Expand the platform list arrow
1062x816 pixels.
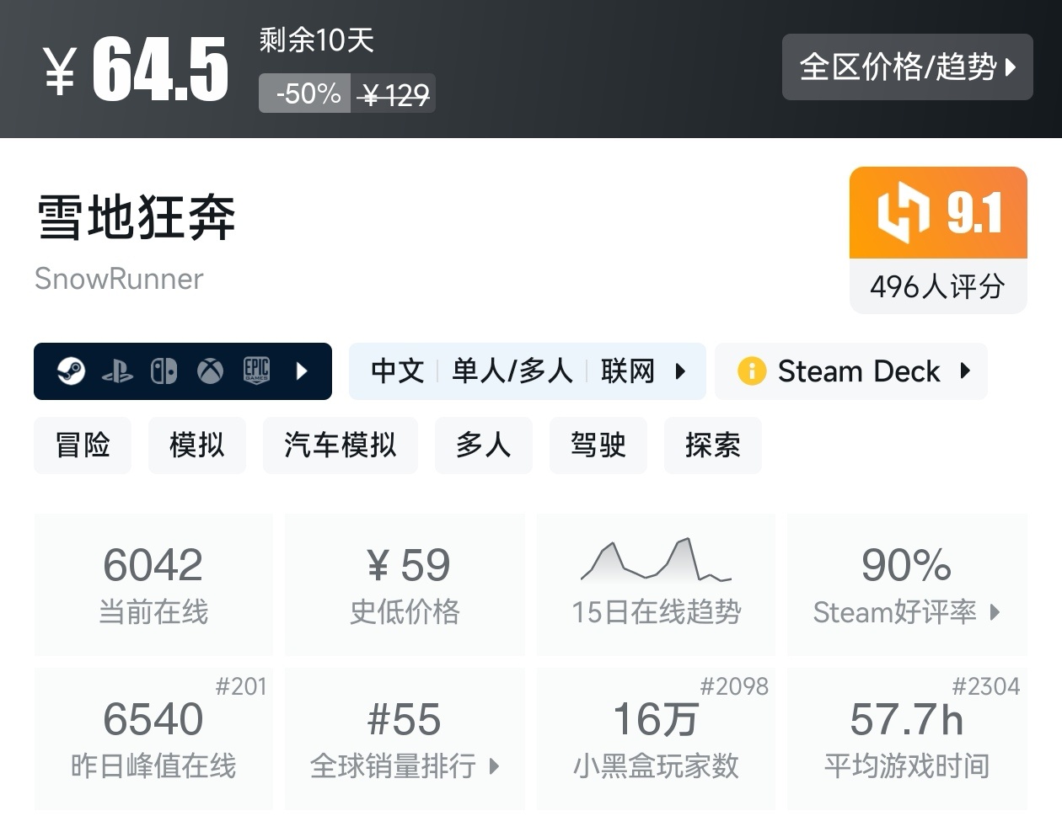300,371
